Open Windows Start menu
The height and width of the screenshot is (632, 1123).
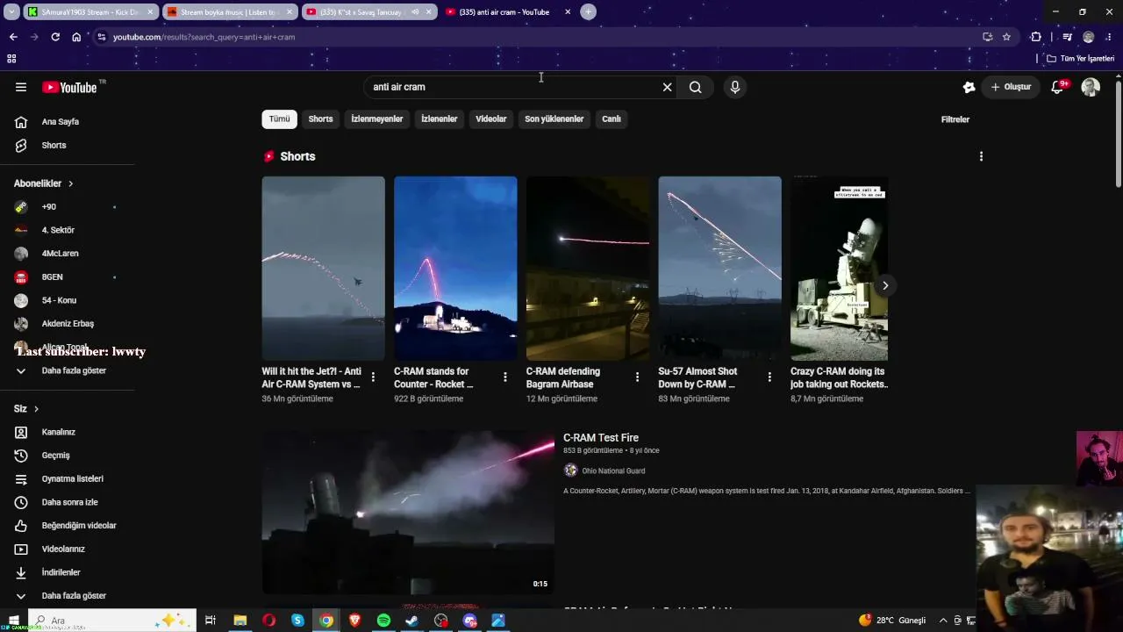click(x=13, y=621)
